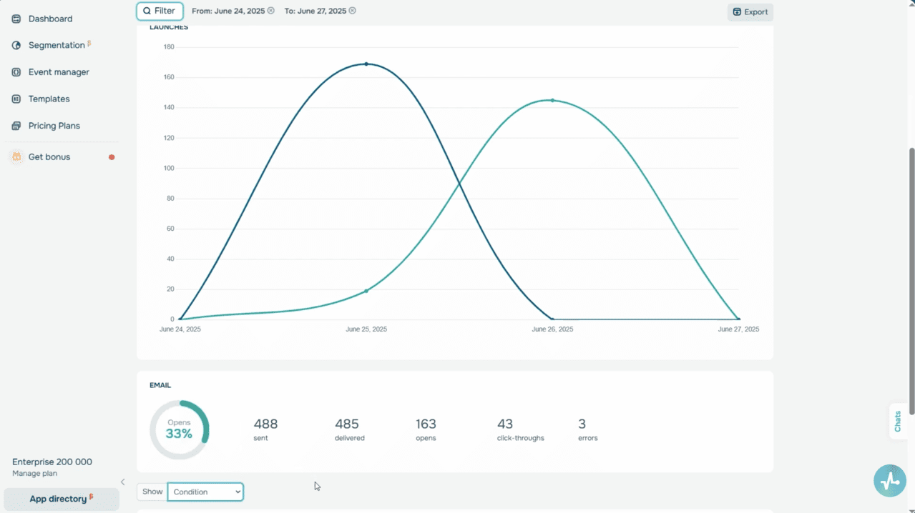
Task: Go to Segmentation section
Action: (57, 45)
